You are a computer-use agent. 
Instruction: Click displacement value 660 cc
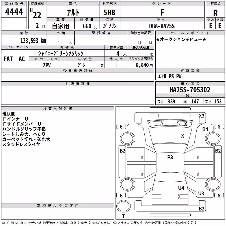click(x=90, y=26)
